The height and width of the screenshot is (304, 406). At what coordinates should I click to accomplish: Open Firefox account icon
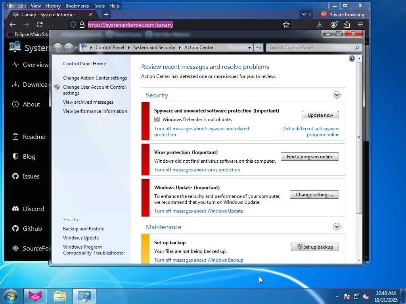click(334, 25)
